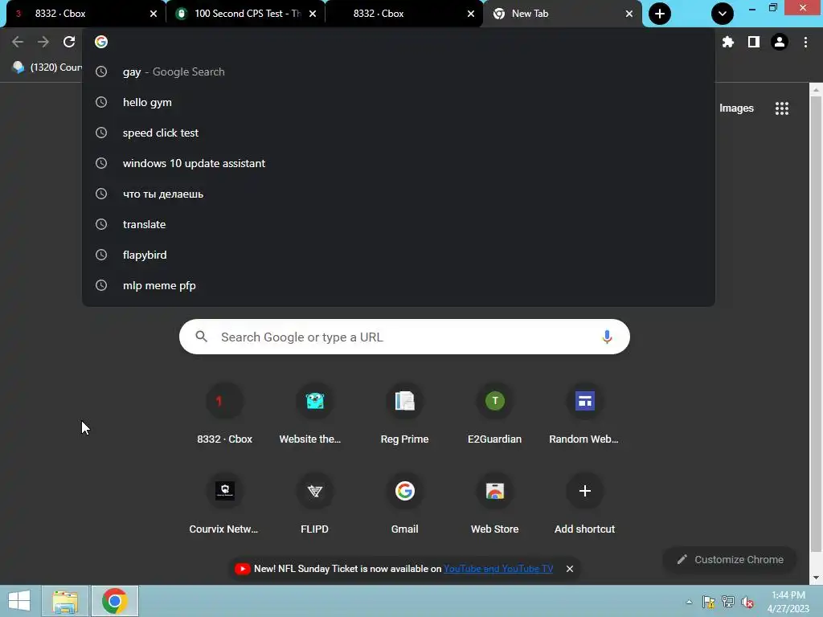Toggle the side panel icon
The width and height of the screenshot is (823, 617).
pyautogui.click(x=754, y=42)
